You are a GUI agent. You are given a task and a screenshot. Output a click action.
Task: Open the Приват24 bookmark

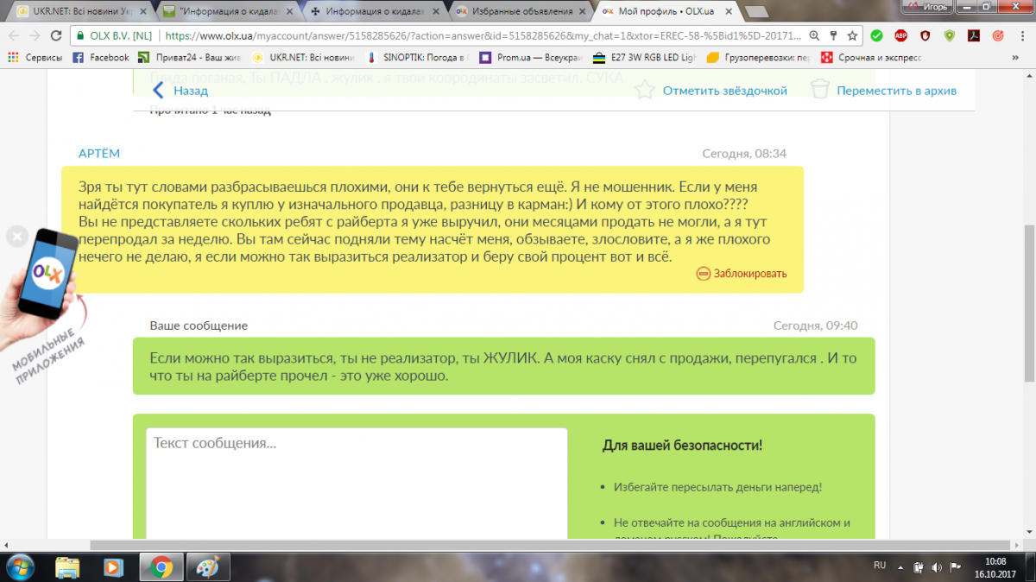pos(191,58)
